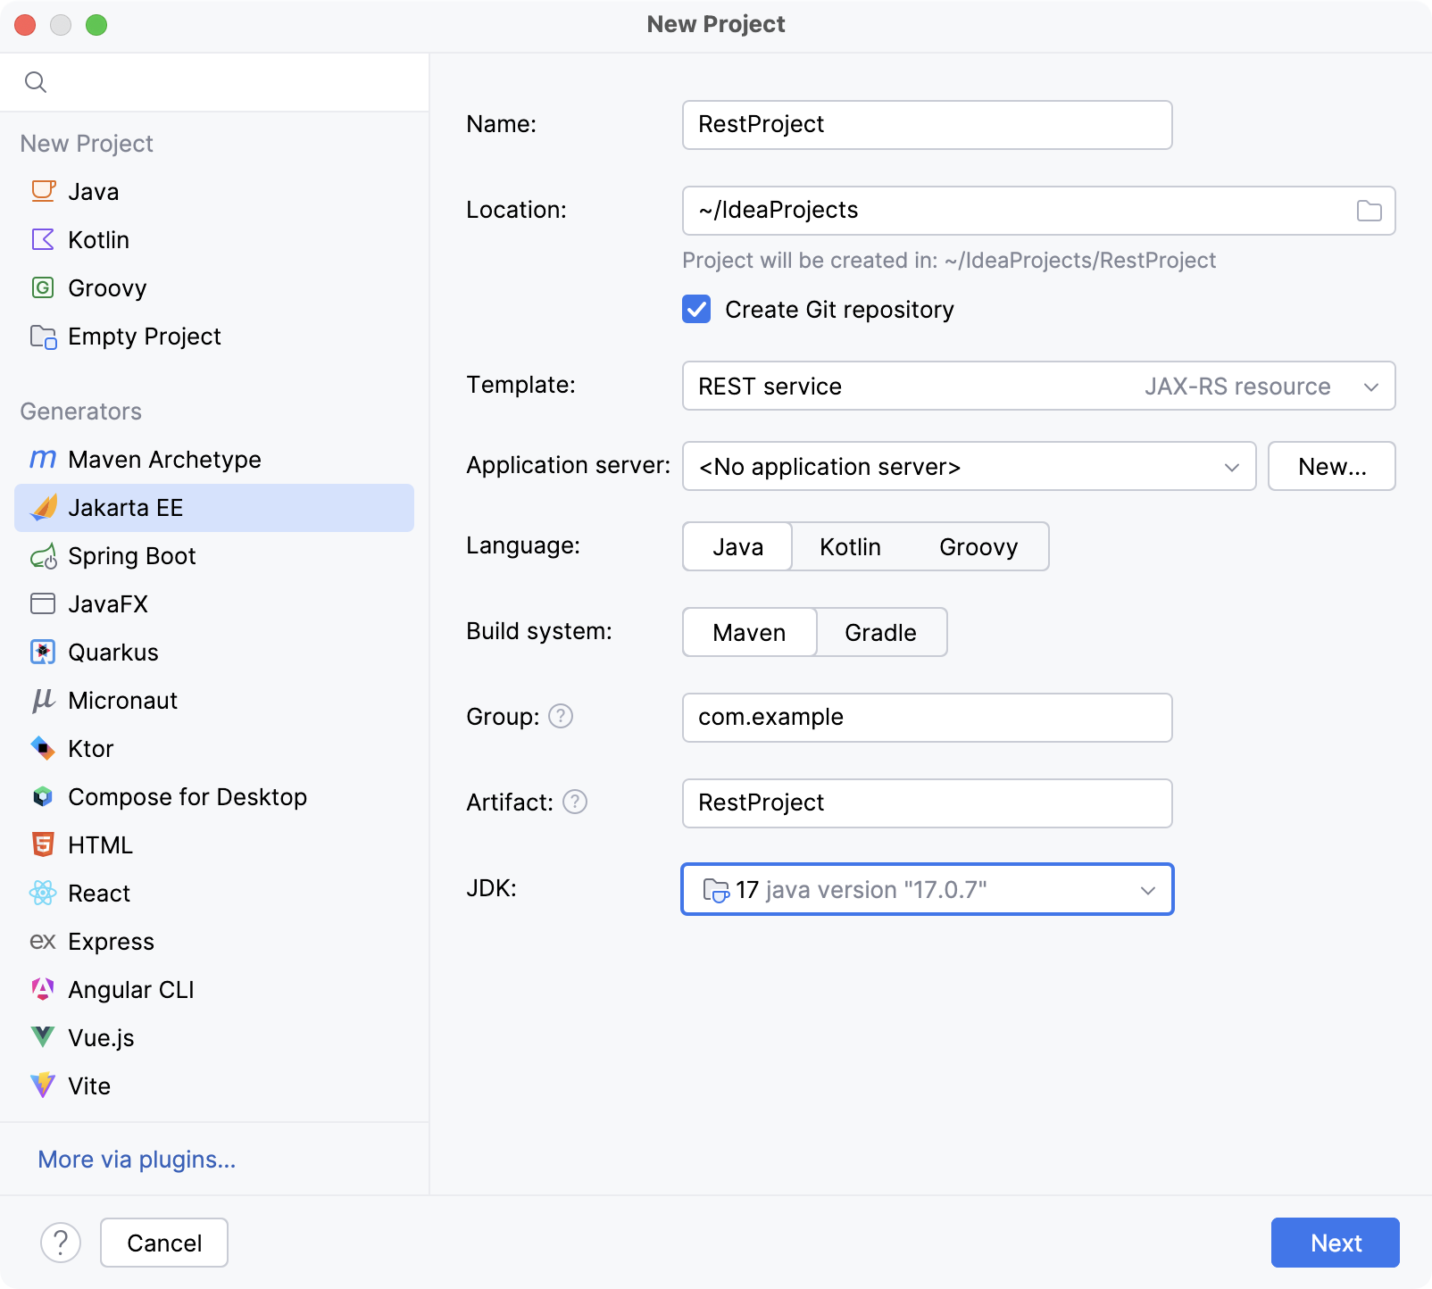
Task: Proceed with the Next button
Action: 1334,1242
